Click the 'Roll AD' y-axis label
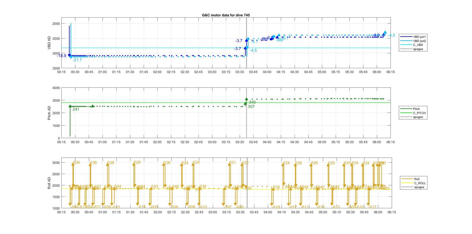Screen dimensions: 472x234 pos(49,183)
